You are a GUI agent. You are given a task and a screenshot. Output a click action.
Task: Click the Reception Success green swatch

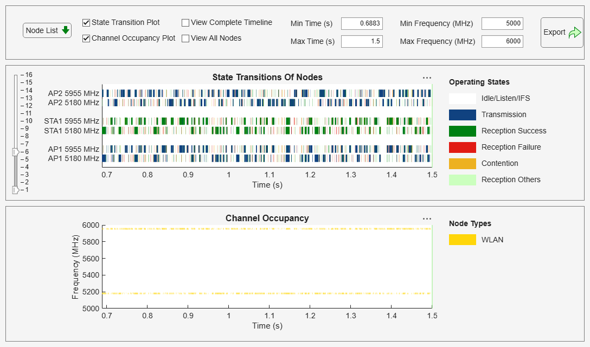point(463,131)
